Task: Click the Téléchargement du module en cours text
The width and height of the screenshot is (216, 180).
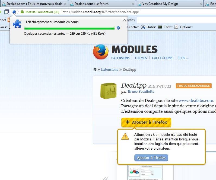Action: [x=52, y=22]
